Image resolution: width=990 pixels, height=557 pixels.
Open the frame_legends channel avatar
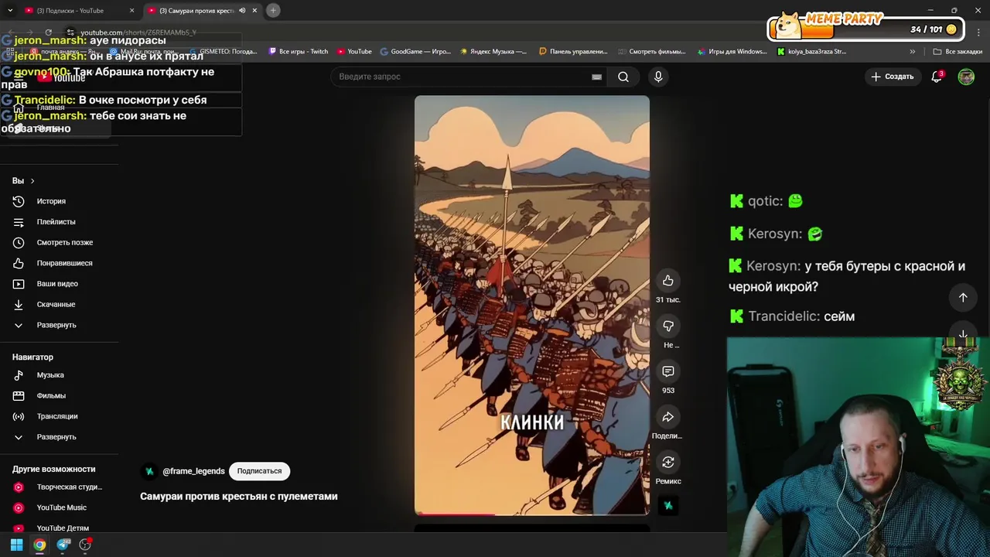click(x=149, y=471)
